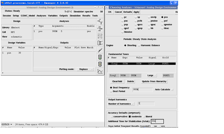This screenshot has height=134, width=224.
Task: Open the Analyses menu
Action: point(41,16)
